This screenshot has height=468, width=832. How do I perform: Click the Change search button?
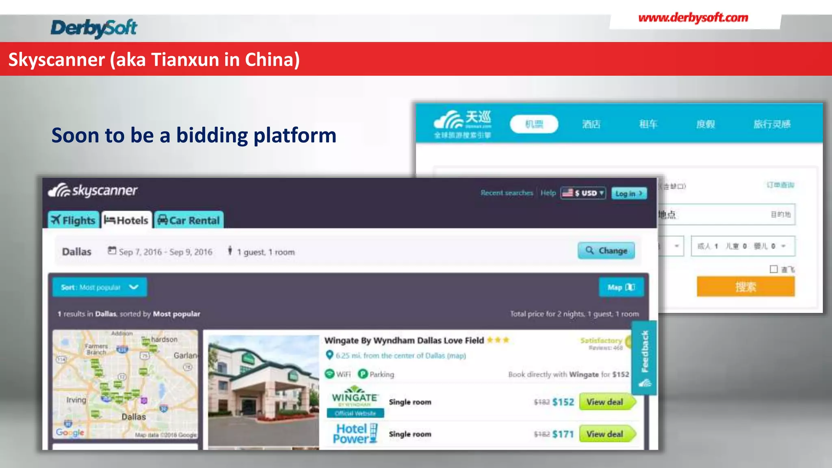click(x=606, y=251)
